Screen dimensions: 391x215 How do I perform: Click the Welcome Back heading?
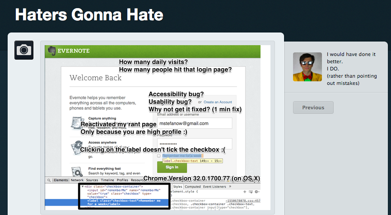coord(96,78)
